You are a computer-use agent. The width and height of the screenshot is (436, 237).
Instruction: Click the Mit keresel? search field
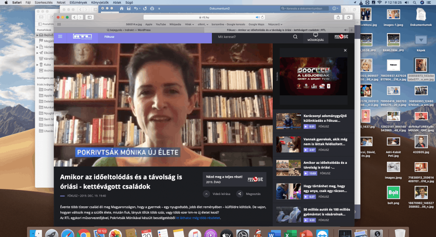tap(253, 37)
